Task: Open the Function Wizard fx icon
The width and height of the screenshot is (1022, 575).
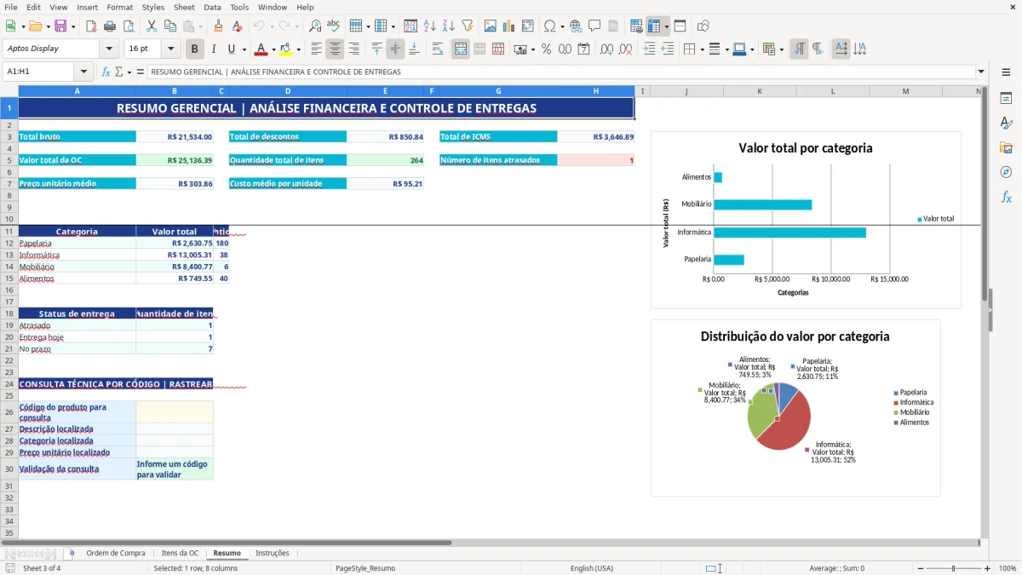Action: click(106, 72)
